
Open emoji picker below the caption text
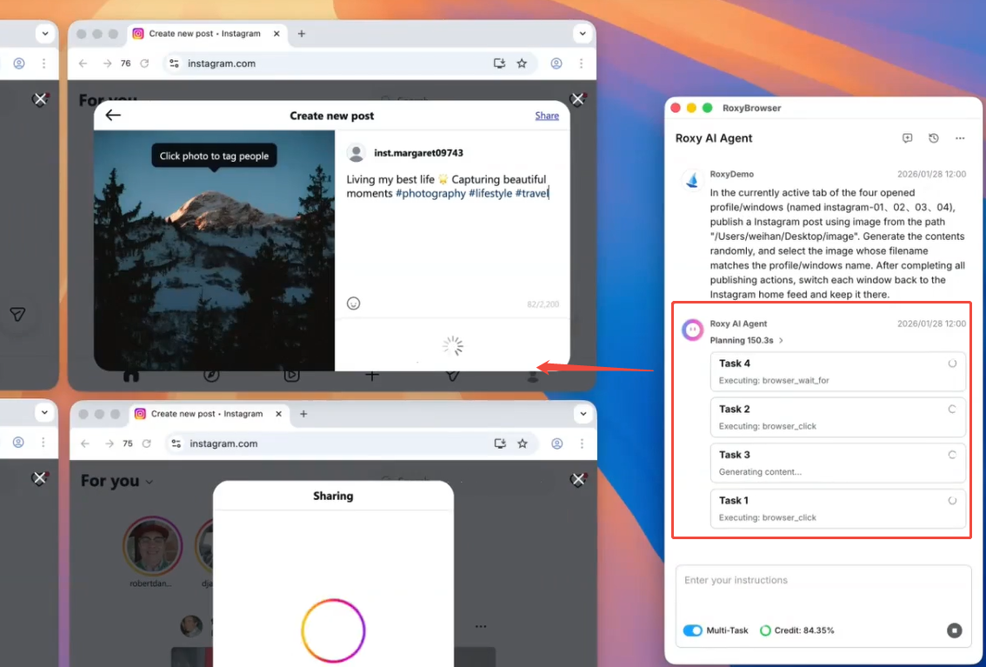353,303
